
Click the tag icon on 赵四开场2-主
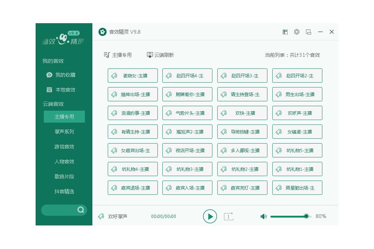coord(279,76)
